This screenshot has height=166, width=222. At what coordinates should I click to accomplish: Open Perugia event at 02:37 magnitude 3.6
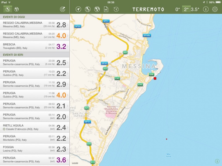(35, 160)
